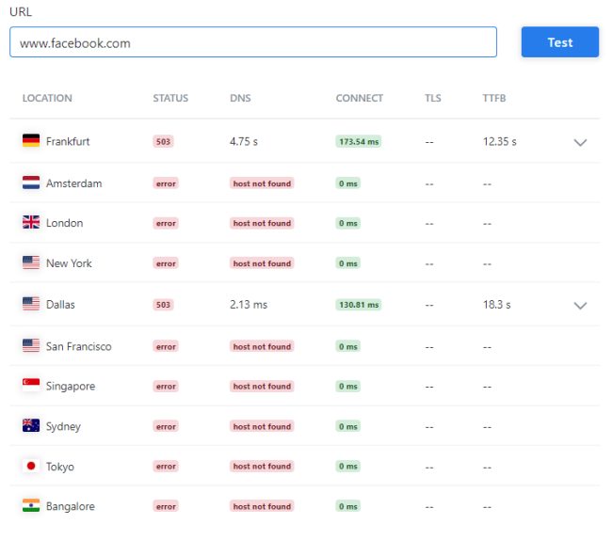612x540 pixels.
Task: Select the Frankfurt location name
Action: (68, 141)
